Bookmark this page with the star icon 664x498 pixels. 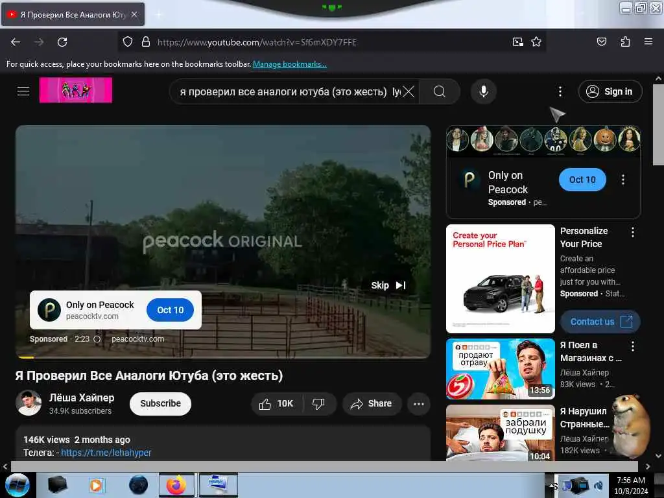click(536, 42)
